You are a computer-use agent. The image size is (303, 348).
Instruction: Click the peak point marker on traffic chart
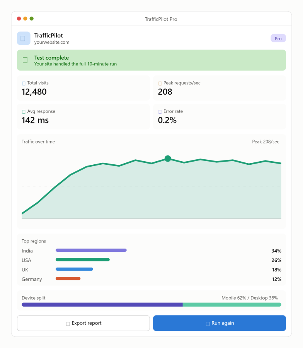168,159
